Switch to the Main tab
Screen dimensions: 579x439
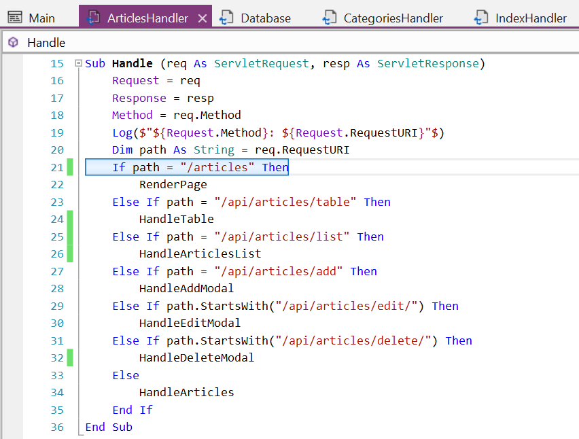[x=31, y=18]
